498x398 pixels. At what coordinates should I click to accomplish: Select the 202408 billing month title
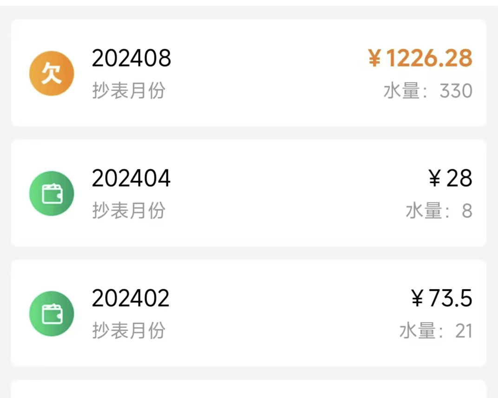pos(131,59)
